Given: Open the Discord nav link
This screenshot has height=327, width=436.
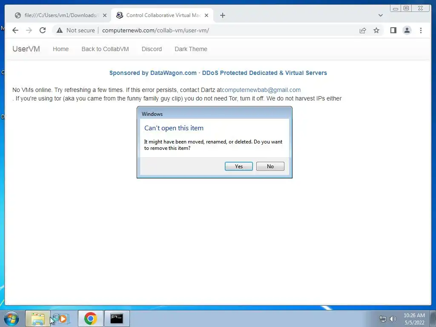Looking at the screenshot, I should (x=152, y=49).
